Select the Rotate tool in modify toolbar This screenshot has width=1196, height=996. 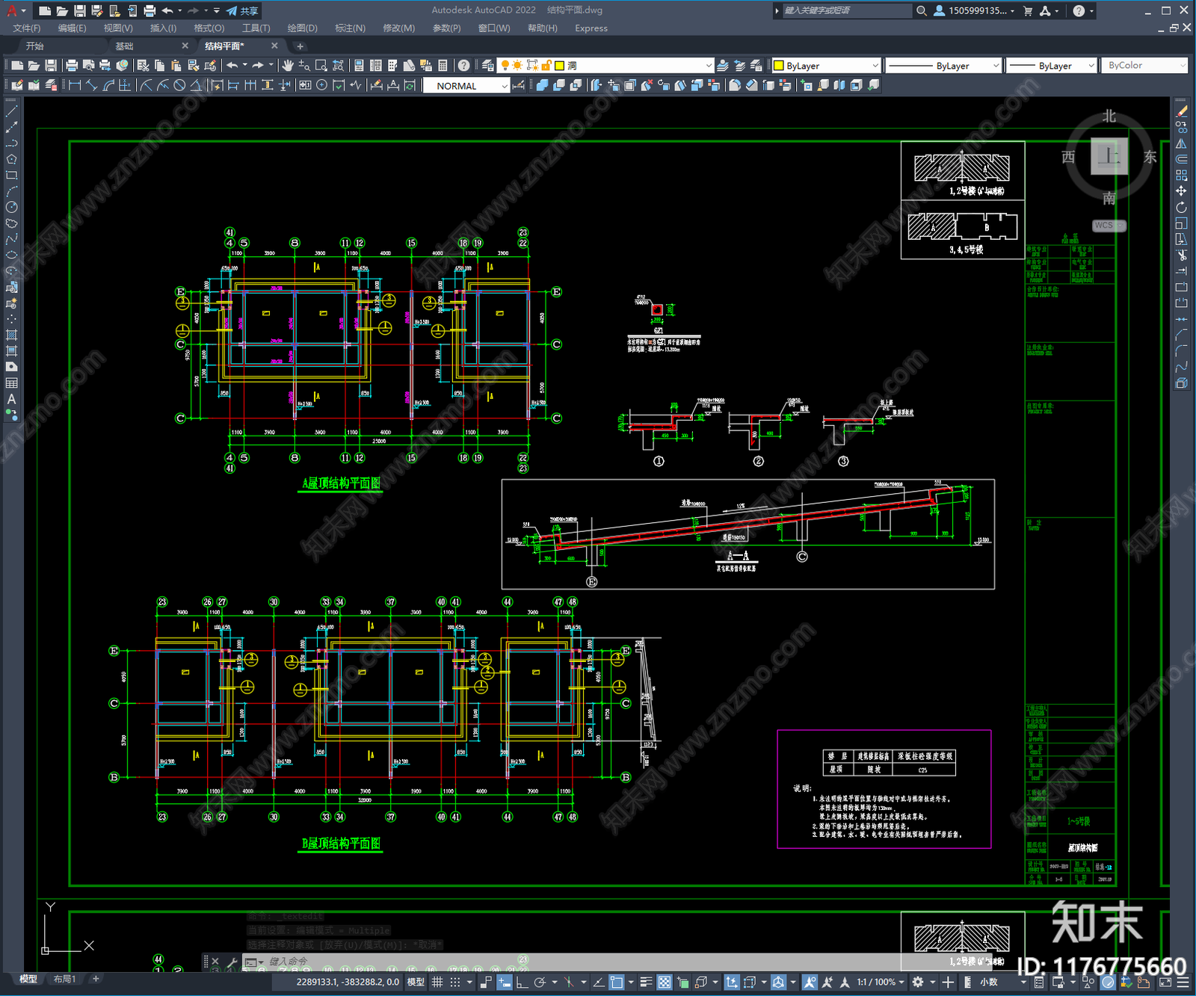click(1181, 207)
